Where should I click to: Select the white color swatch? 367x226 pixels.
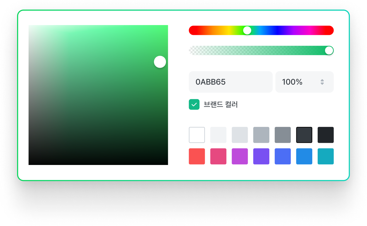click(197, 135)
